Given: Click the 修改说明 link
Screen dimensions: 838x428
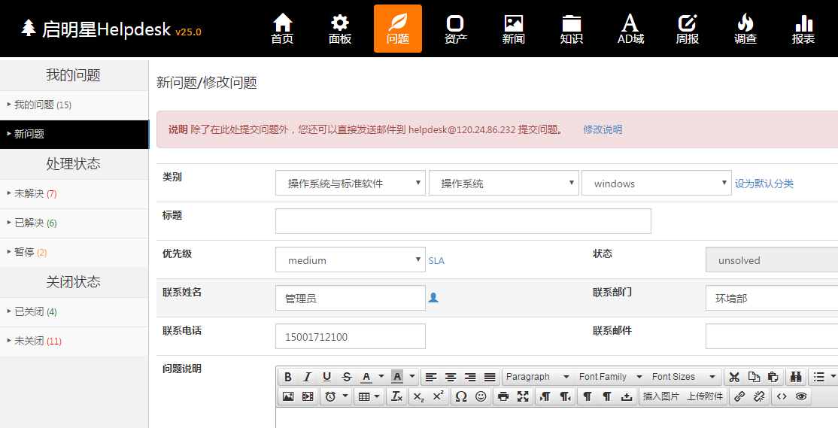Looking at the screenshot, I should 603,129.
